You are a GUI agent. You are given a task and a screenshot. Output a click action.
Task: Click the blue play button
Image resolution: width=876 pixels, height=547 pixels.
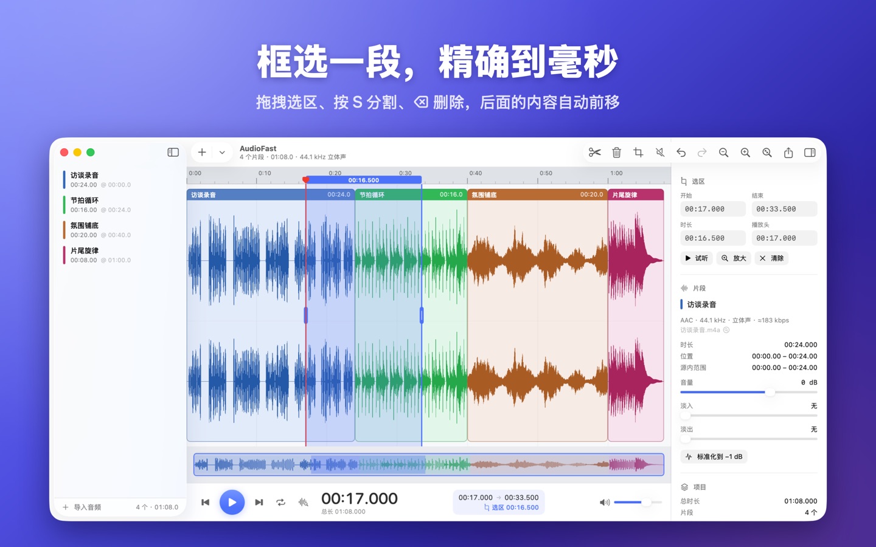[x=232, y=502]
